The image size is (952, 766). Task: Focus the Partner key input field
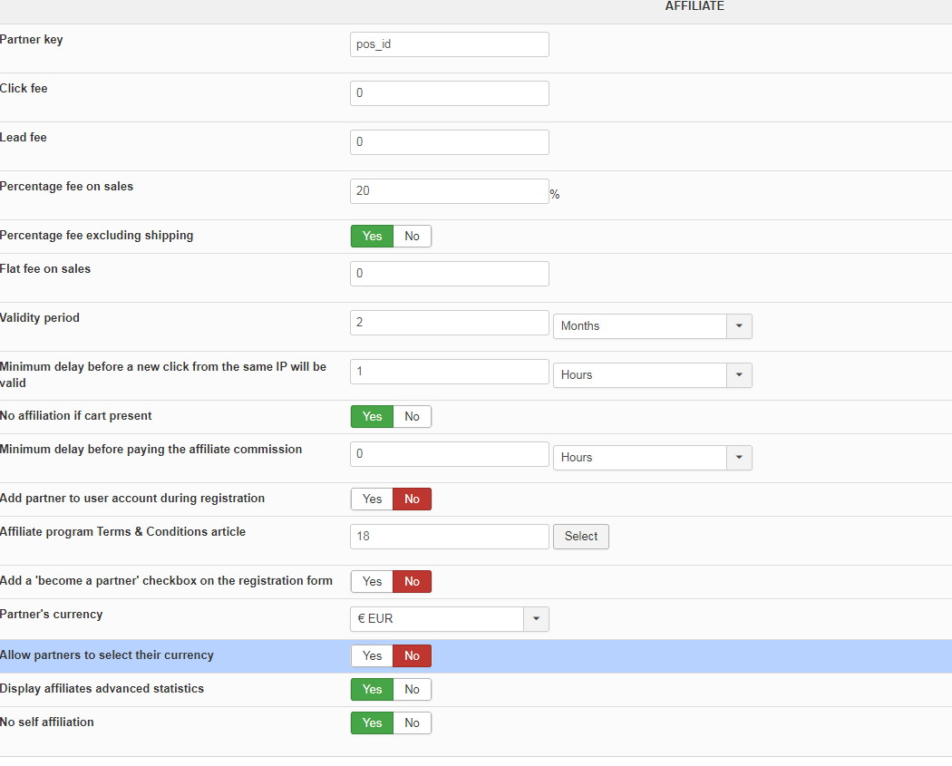coord(449,44)
